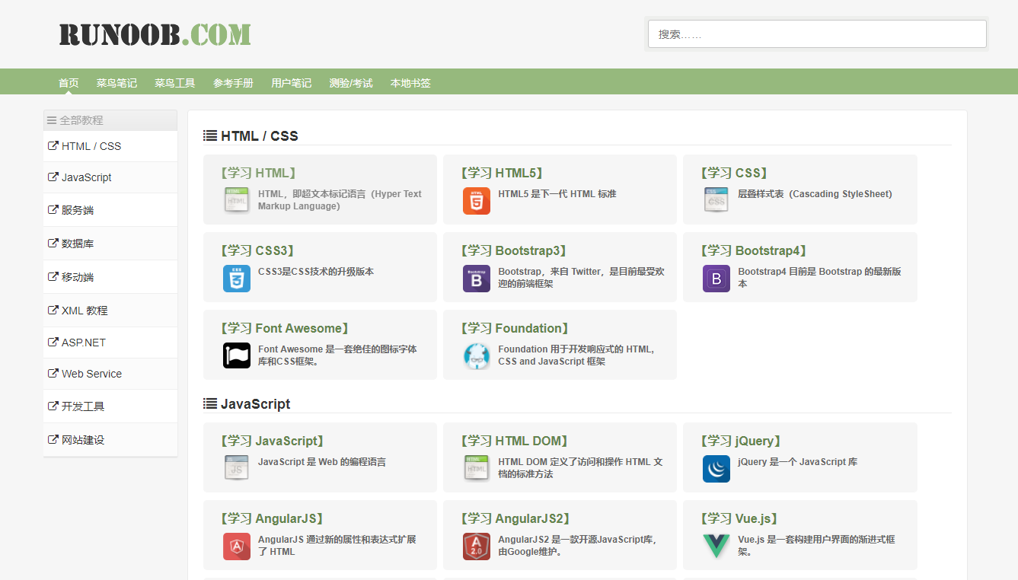Open the 【学习 JavaScript】 tutorial link
1018x580 pixels.
pos(273,441)
